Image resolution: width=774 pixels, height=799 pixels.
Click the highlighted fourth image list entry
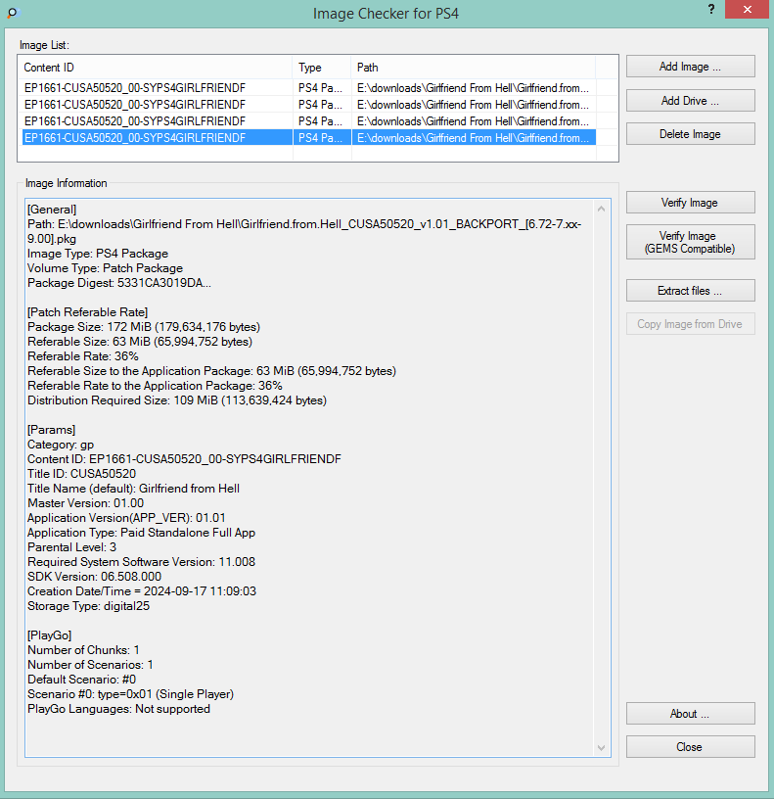[157, 138]
